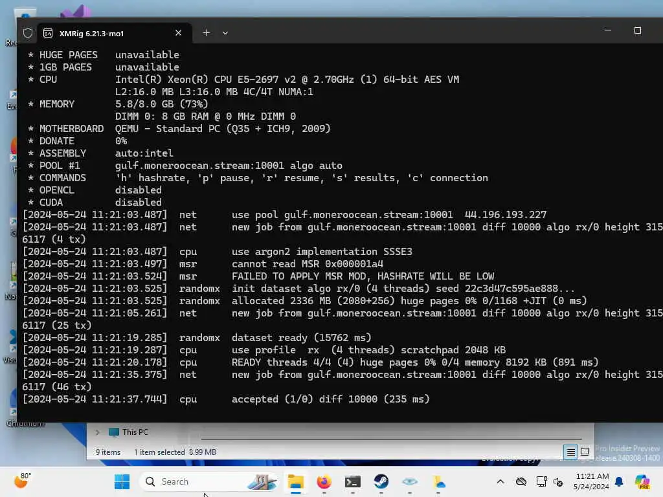Click the '6117 (46 tx)' line
The height and width of the screenshot is (497, 663).
pos(57,387)
